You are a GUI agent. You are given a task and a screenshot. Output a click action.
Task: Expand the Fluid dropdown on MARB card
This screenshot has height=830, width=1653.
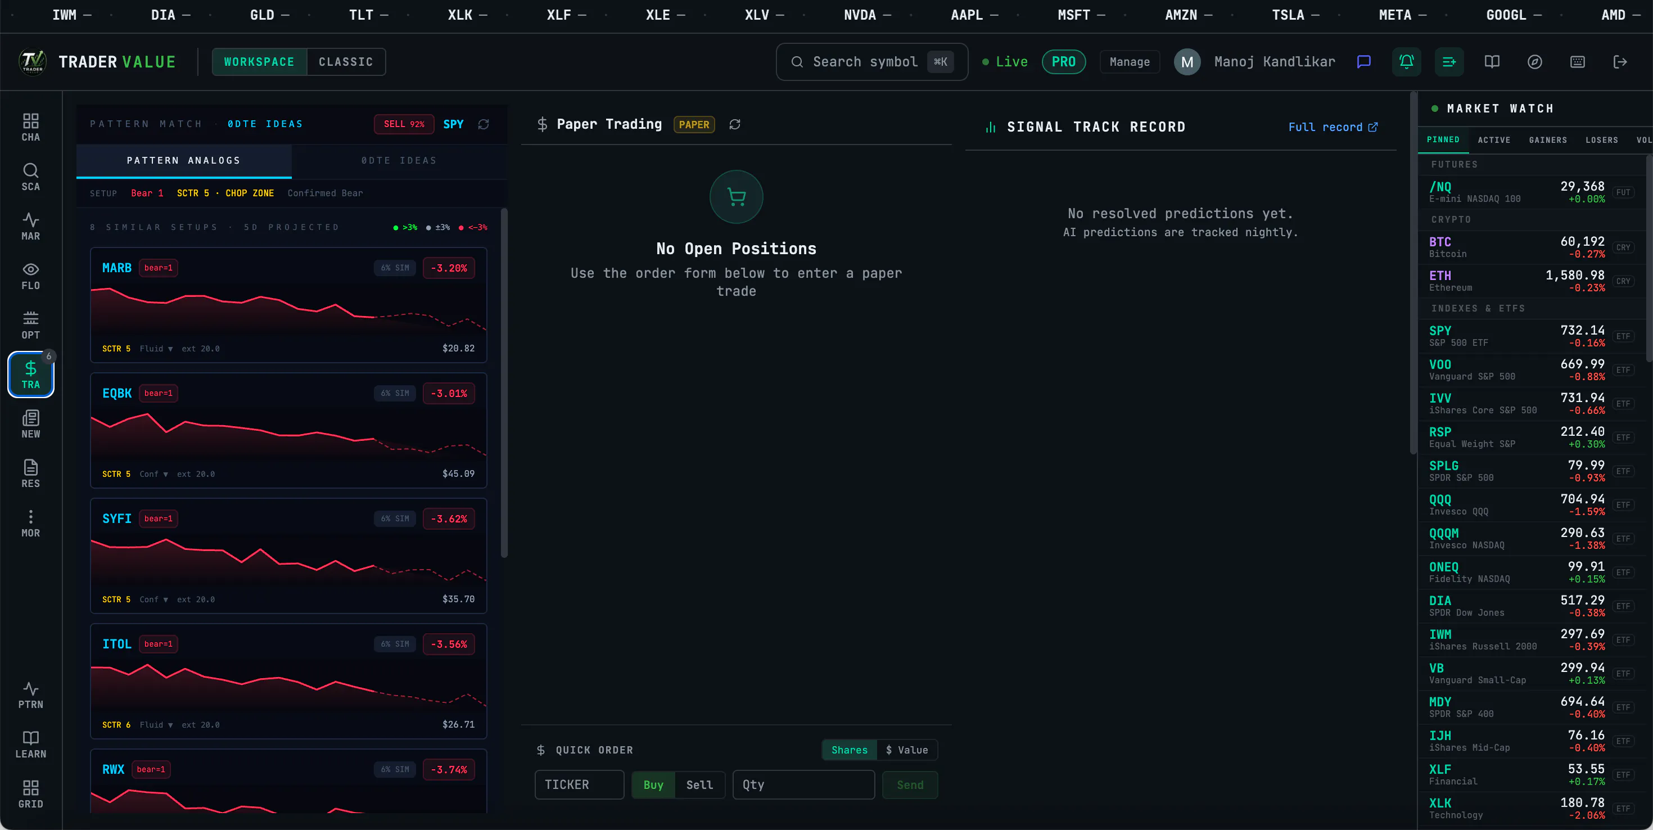(x=156, y=349)
